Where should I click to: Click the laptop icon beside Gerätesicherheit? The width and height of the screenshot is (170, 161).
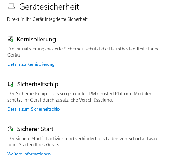tap(11, 6)
